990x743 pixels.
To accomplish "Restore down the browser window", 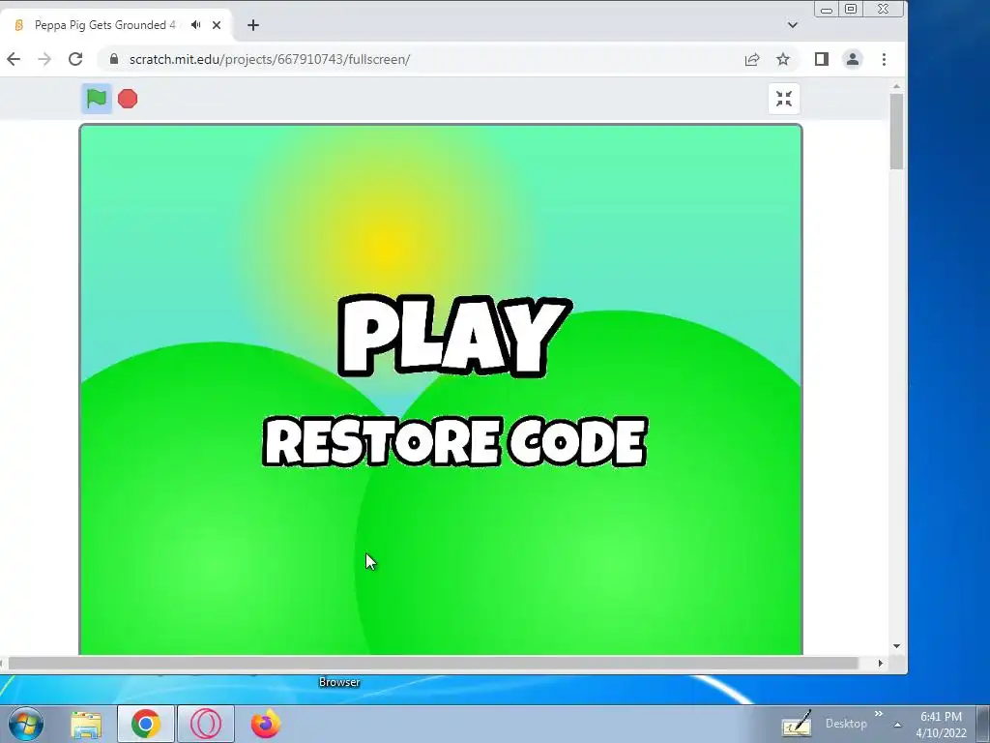I will point(851,10).
